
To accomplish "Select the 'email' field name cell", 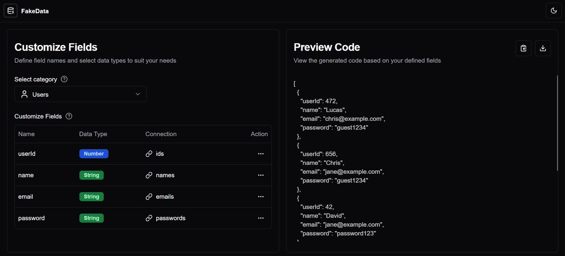I will click(25, 197).
